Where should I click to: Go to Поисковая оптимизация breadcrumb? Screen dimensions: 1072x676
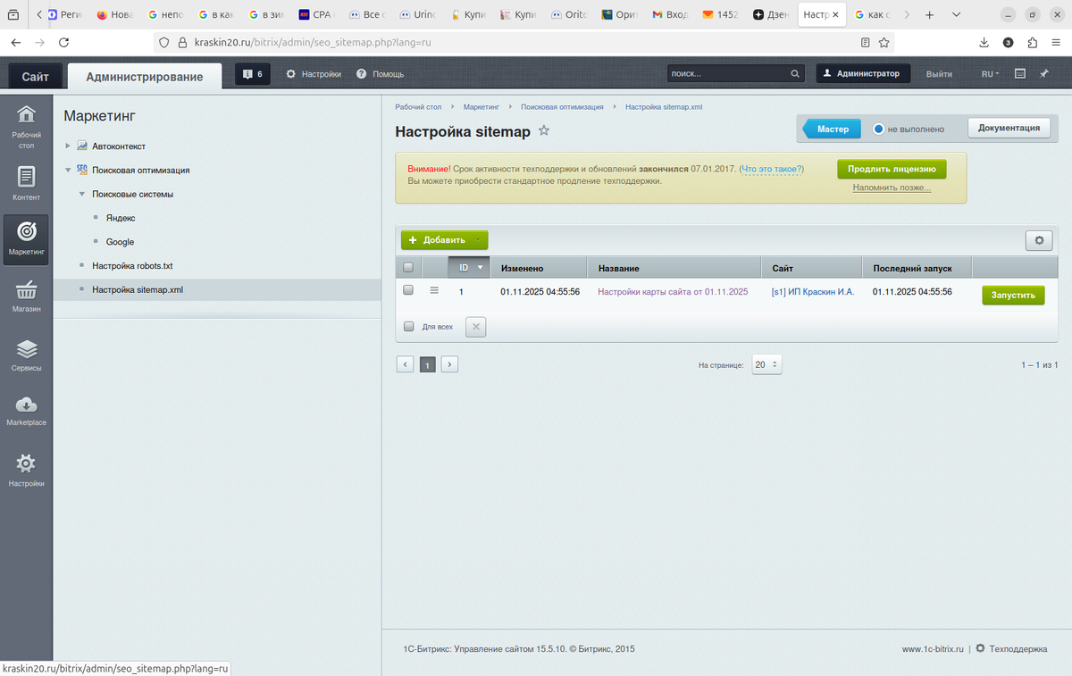pos(562,106)
